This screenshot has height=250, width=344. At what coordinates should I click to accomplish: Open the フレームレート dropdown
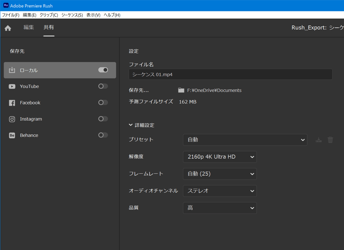(x=220, y=174)
